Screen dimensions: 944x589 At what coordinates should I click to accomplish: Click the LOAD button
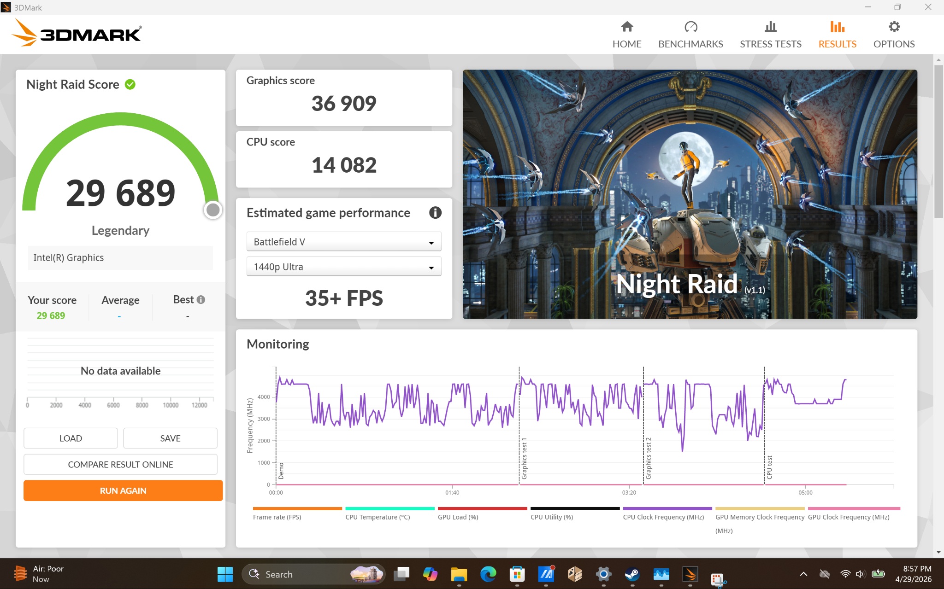[x=71, y=438]
